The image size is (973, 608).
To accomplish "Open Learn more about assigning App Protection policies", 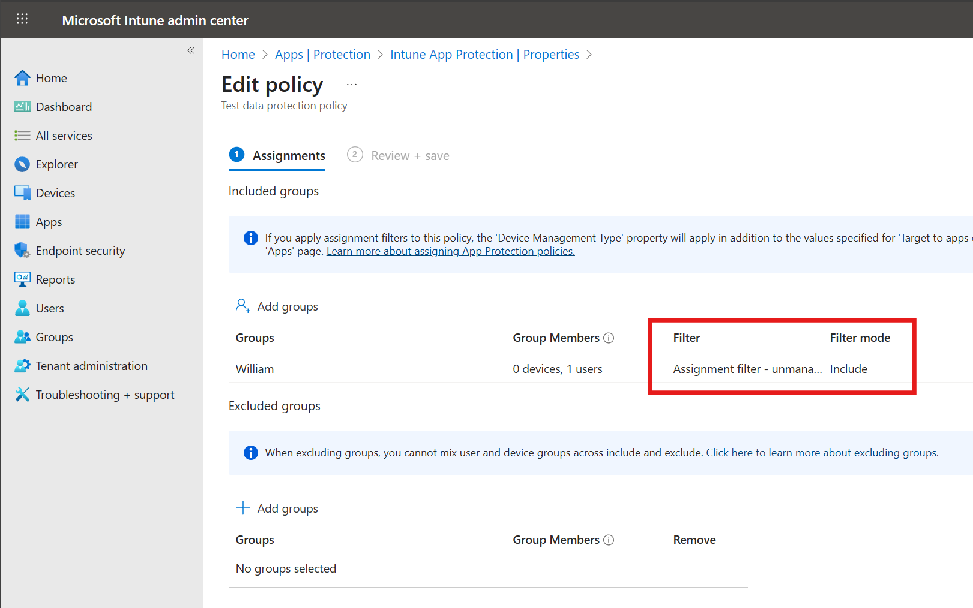I will point(451,251).
